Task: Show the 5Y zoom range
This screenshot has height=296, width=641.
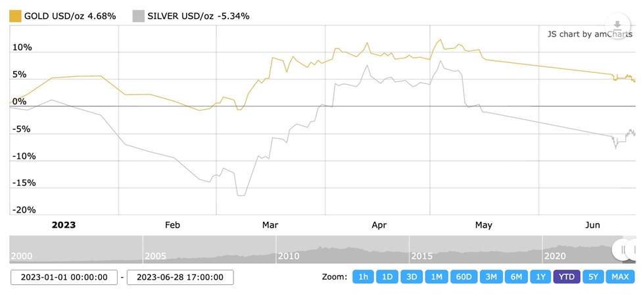Action: click(x=593, y=277)
